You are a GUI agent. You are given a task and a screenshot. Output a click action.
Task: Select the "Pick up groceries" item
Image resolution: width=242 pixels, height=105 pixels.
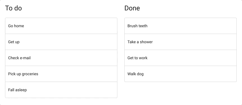tap(61, 74)
